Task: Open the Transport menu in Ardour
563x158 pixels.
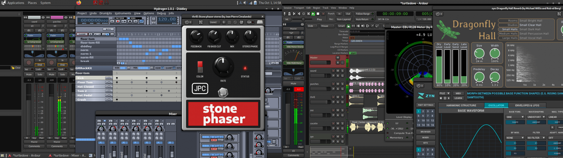Action: point(299,8)
